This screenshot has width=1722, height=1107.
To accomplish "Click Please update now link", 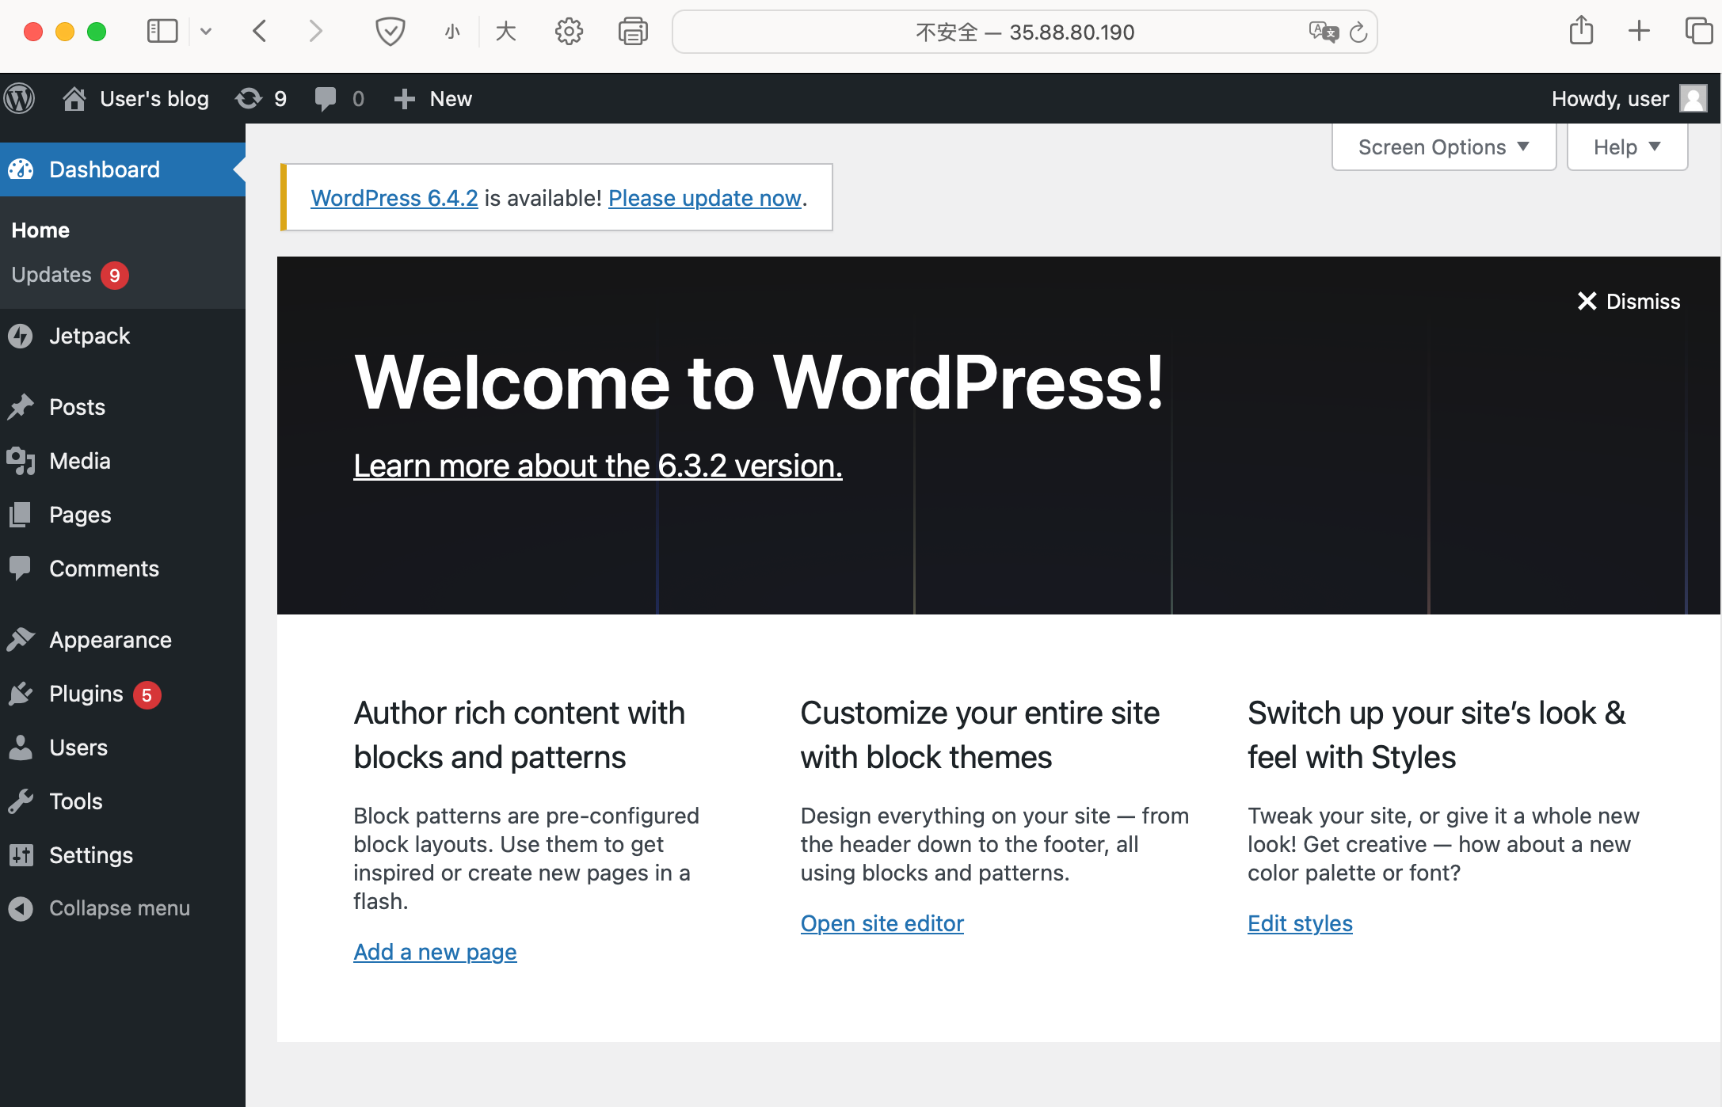I will (705, 198).
